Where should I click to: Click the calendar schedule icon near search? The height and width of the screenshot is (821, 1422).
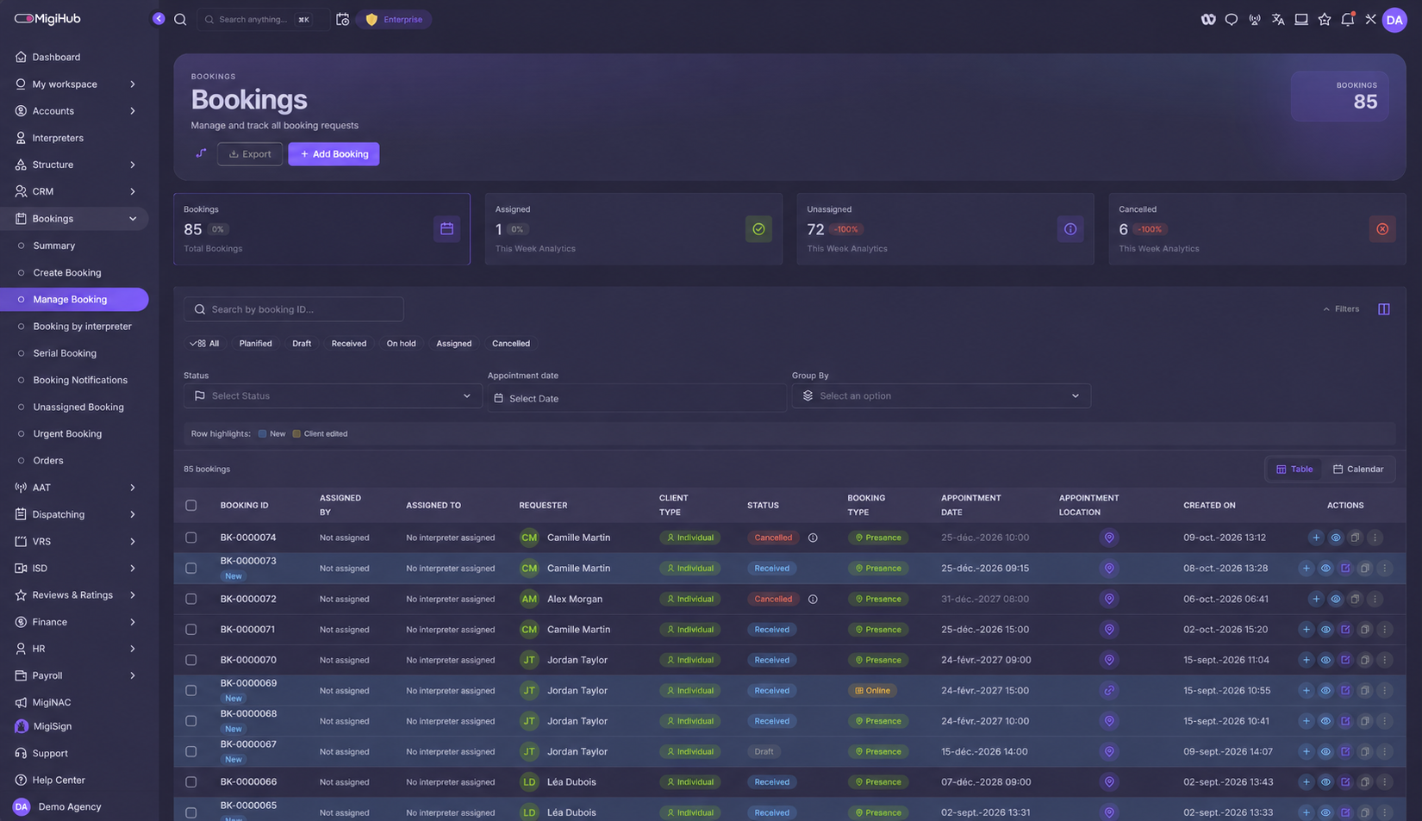tap(342, 19)
